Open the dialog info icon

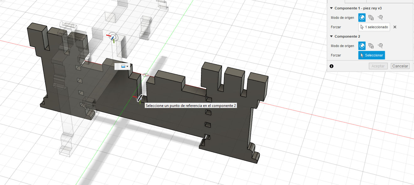[332, 66]
